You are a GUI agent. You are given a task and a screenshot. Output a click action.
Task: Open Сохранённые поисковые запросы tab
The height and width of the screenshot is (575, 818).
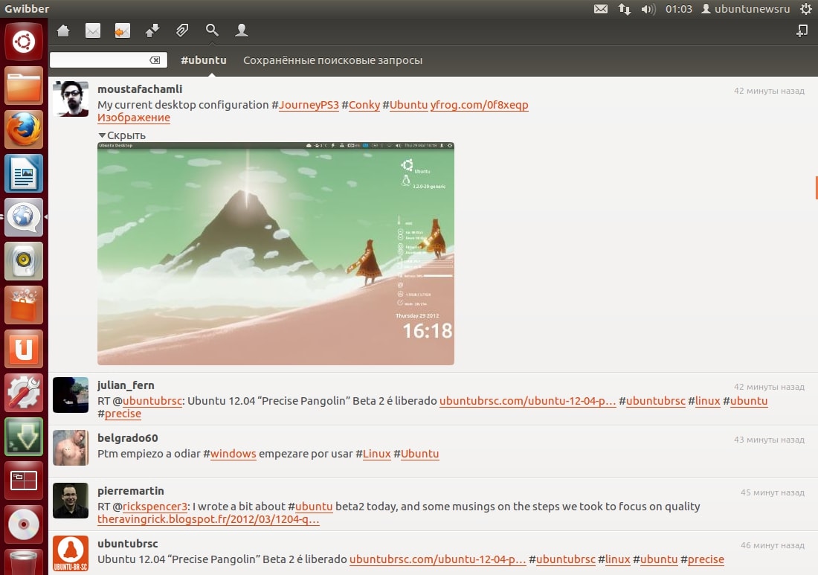coord(333,60)
